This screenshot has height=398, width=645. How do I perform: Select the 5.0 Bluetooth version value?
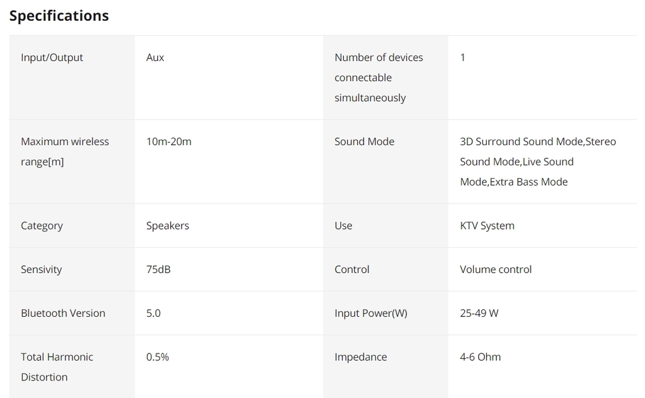pyautogui.click(x=153, y=313)
